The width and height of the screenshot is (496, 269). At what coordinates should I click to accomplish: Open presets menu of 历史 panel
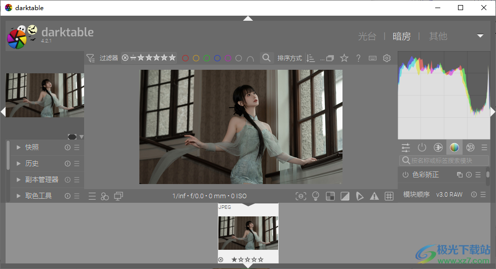[x=77, y=163]
